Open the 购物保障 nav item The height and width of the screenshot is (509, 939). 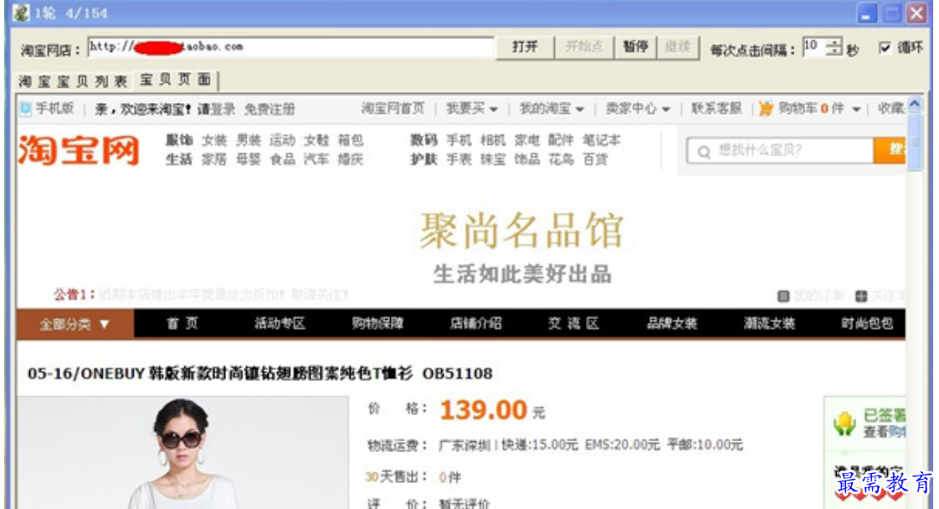pyautogui.click(x=377, y=324)
